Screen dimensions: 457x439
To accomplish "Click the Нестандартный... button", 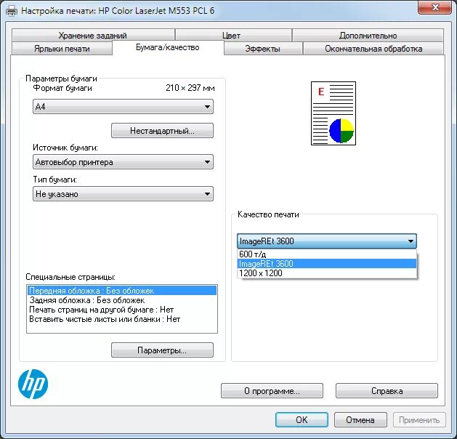I will coord(162,130).
